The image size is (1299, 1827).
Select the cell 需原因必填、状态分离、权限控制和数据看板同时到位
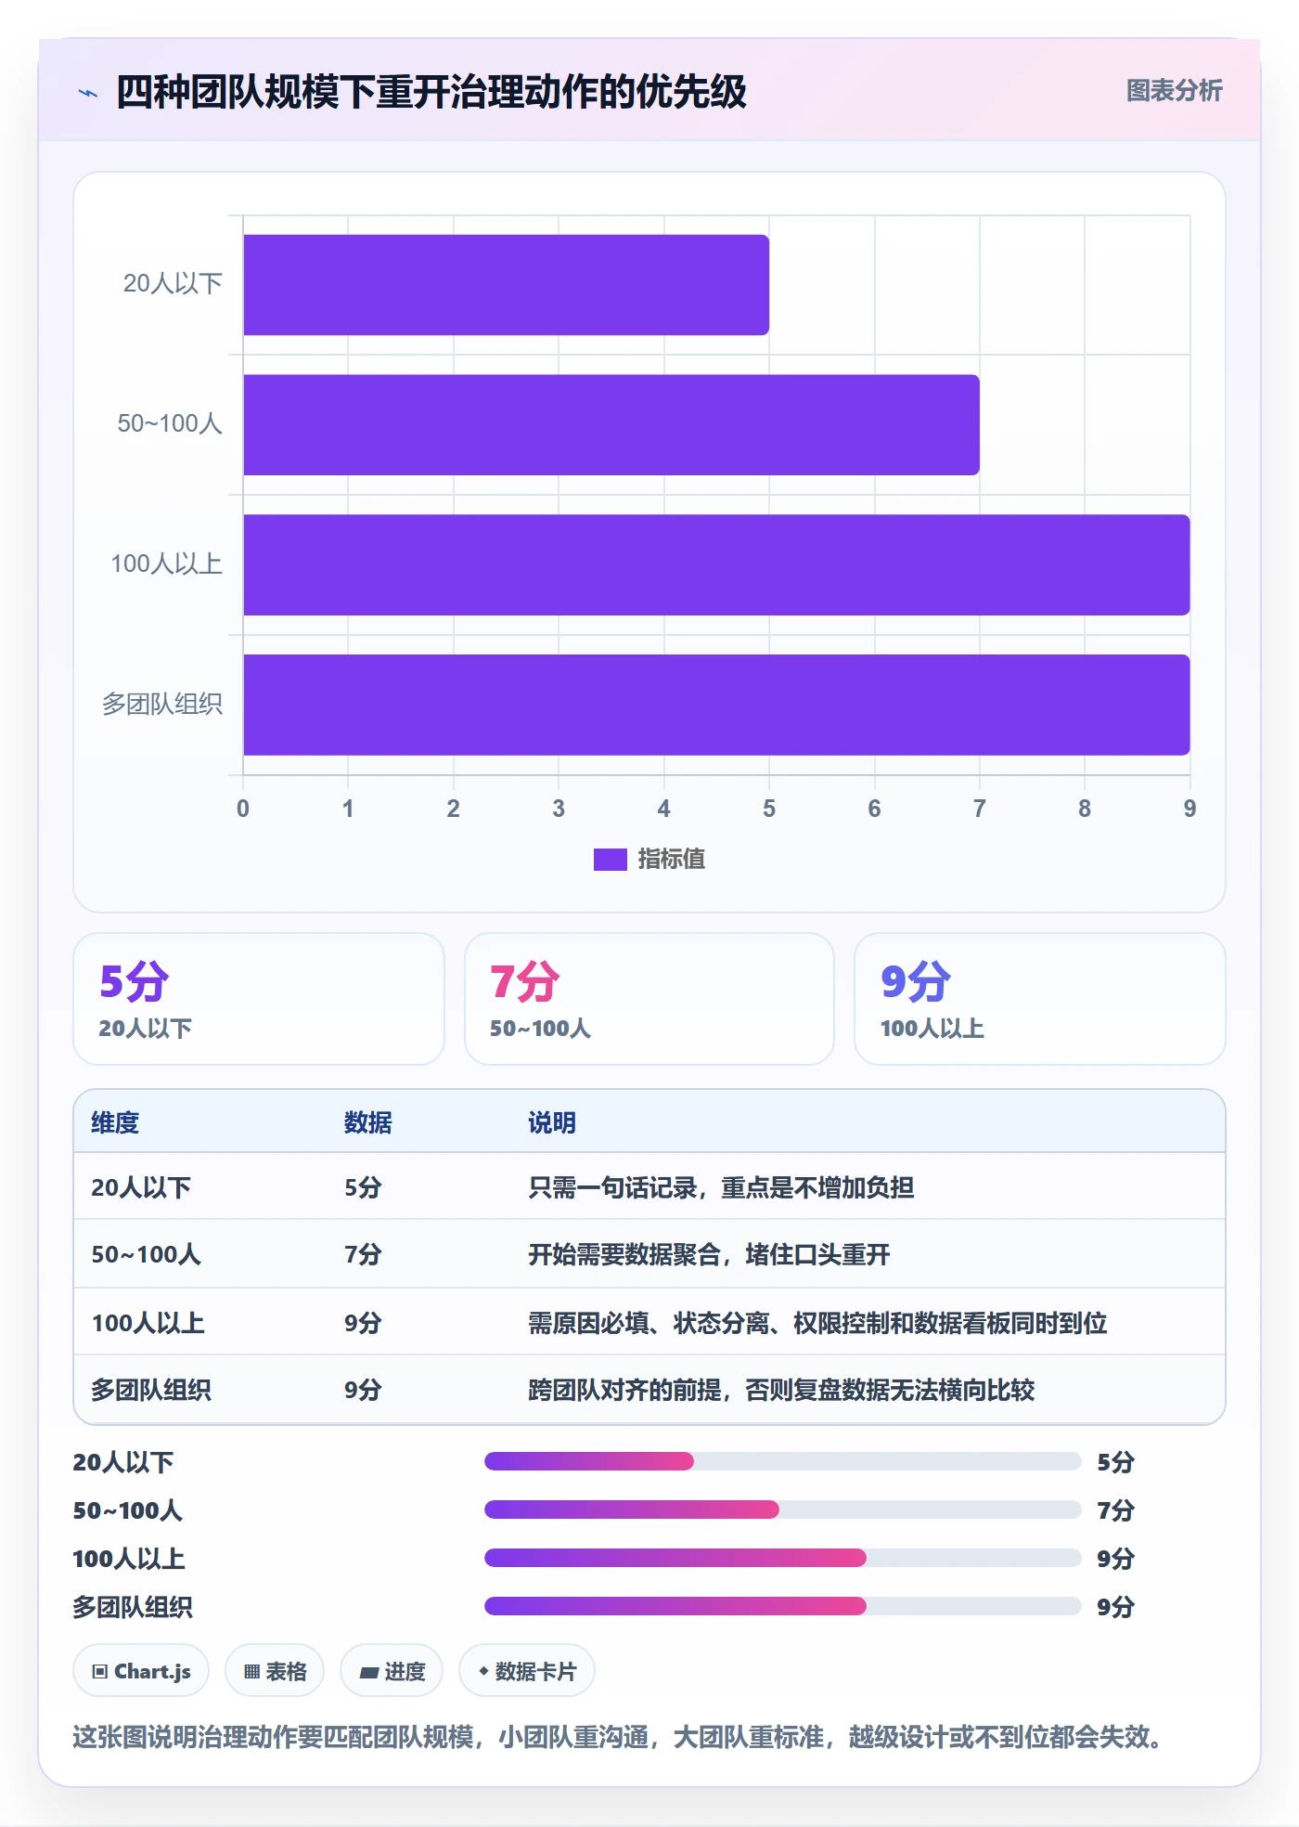(817, 1323)
